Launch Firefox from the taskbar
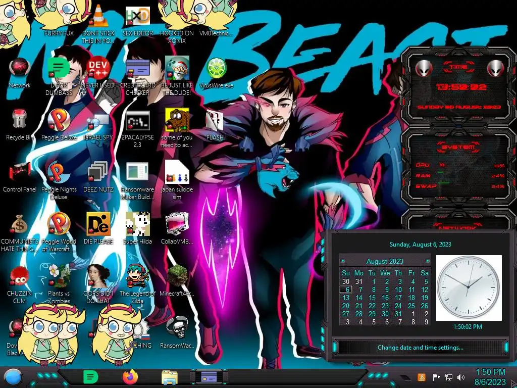This screenshot has width=517, height=388. pos(130,377)
